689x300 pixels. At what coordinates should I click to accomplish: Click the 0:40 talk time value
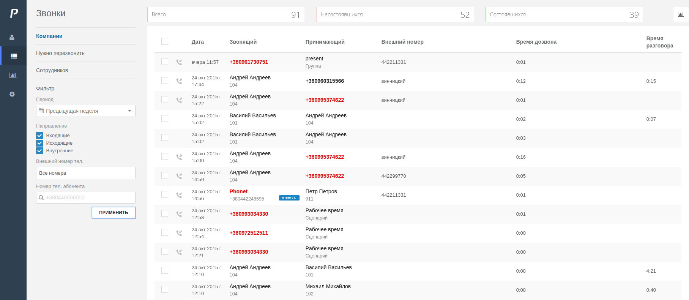pos(651,290)
